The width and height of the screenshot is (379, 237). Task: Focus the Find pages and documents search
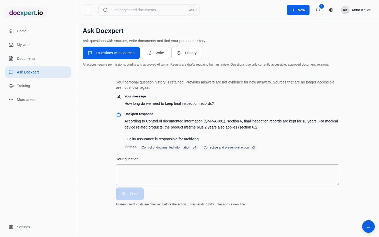click(149, 10)
